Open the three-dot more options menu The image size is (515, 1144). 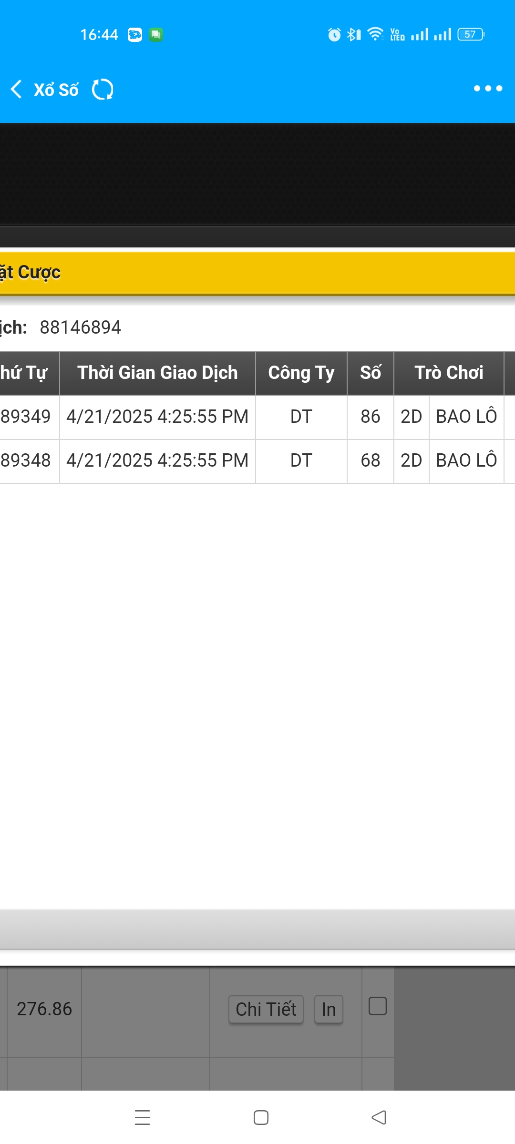[487, 89]
